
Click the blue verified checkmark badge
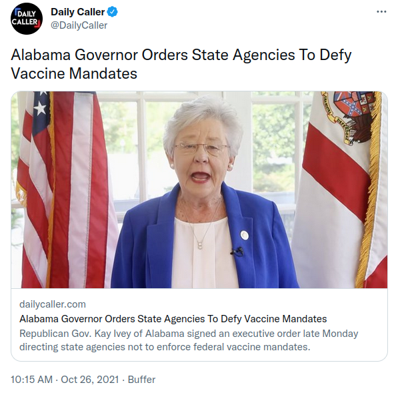(113, 12)
